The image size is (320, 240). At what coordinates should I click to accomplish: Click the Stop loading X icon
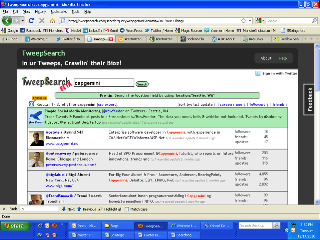pyautogui.click(x=42, y=21)
